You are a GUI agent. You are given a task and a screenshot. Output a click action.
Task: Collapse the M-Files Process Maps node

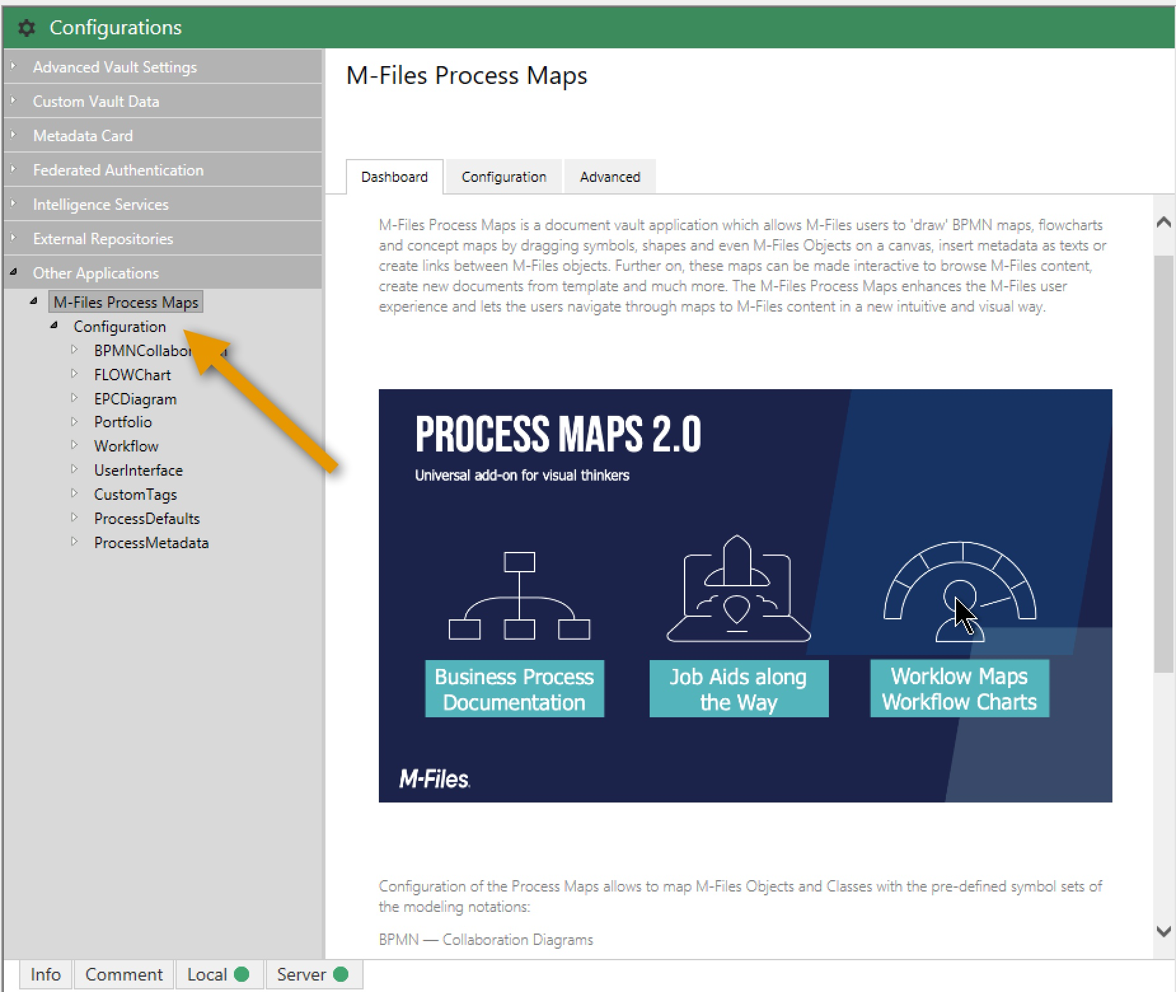pyautogui.click(x=34, y=302)
